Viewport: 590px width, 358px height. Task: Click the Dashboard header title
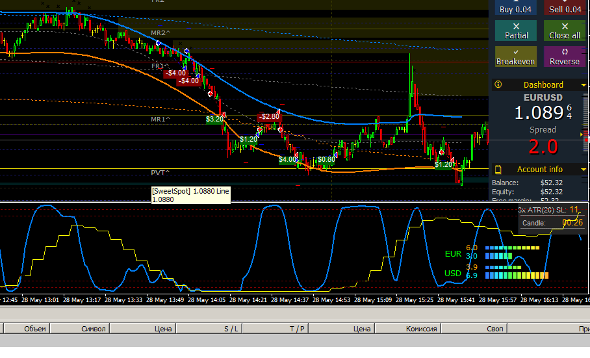pos(543,84)
